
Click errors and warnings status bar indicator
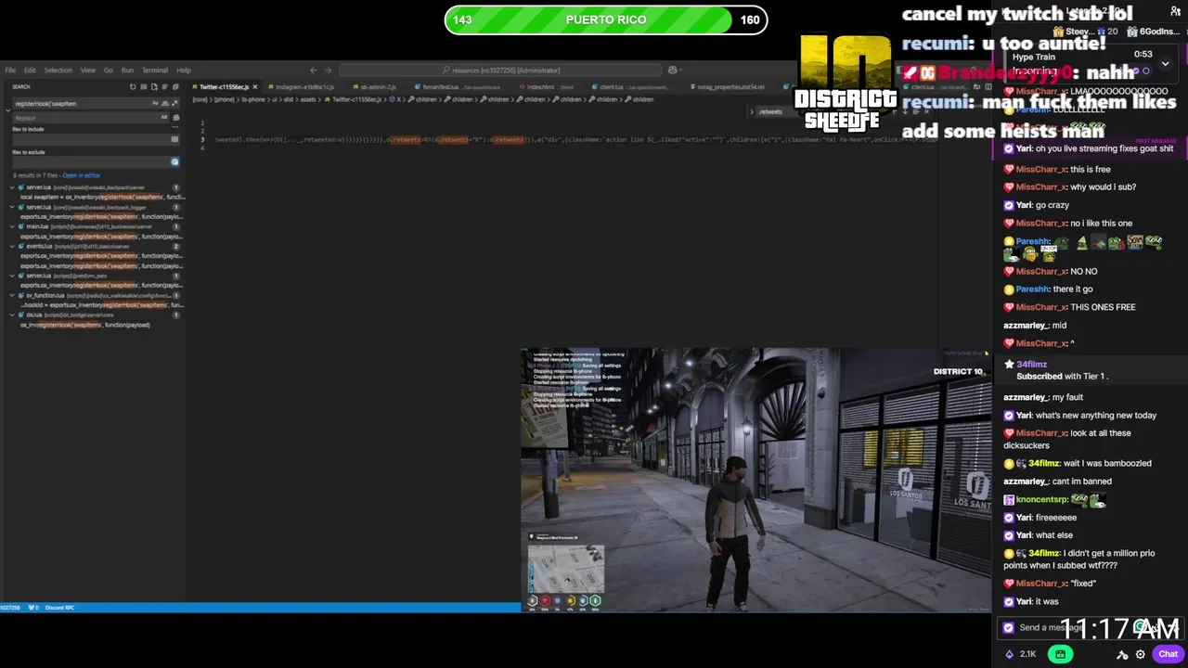tap(32, 608)
